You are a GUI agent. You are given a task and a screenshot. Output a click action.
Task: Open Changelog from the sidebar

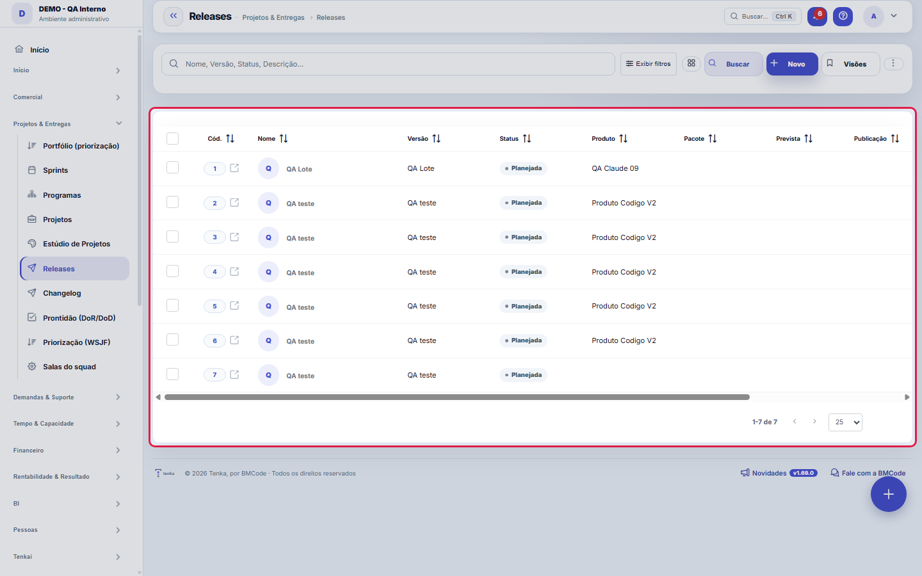click(75, 293)
